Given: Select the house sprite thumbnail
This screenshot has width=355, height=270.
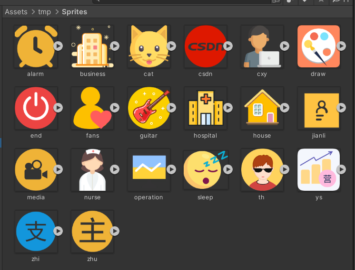Looking at the screenshot, I should point(262,108).
